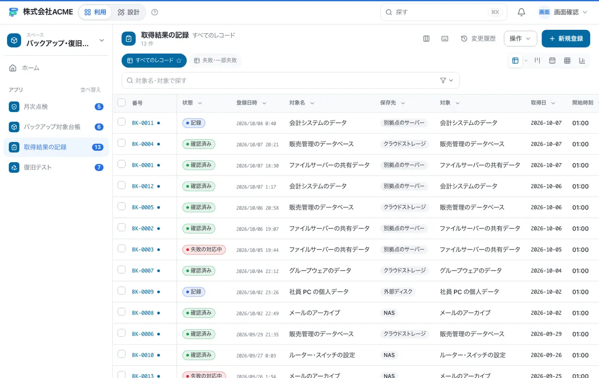Click the home icon in sidebar
The image size is (599, 378).
click(13, 68)
